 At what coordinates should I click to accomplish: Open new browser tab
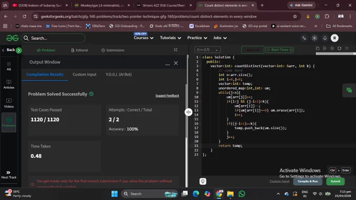click(262, 5)
